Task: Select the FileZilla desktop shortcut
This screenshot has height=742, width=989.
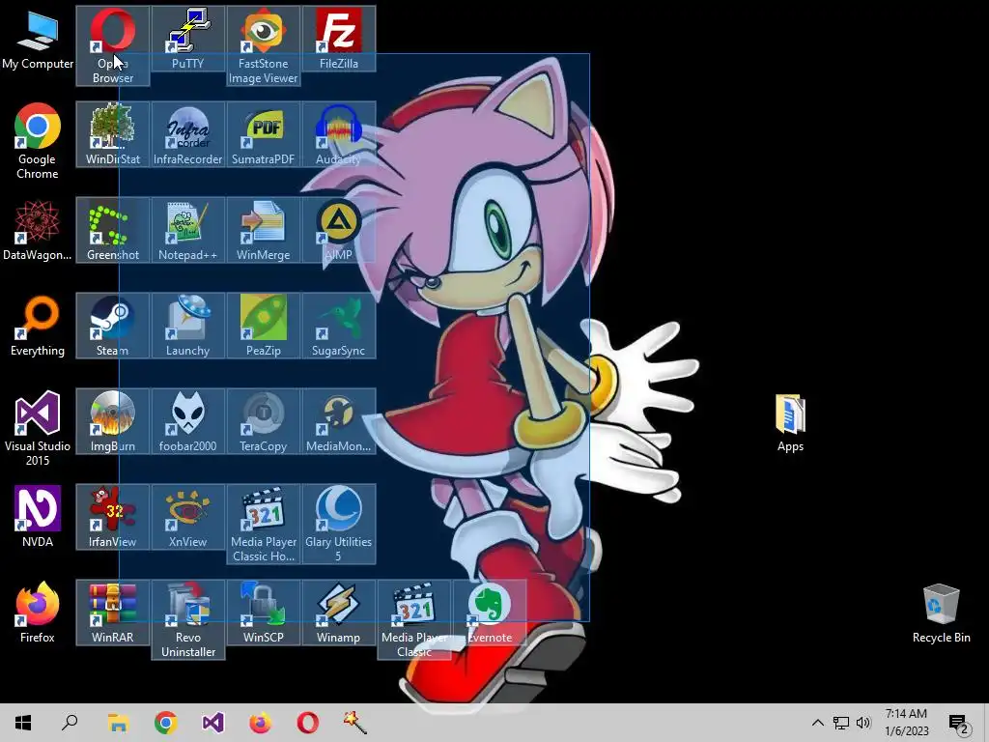Action: [x=339, y=39]
